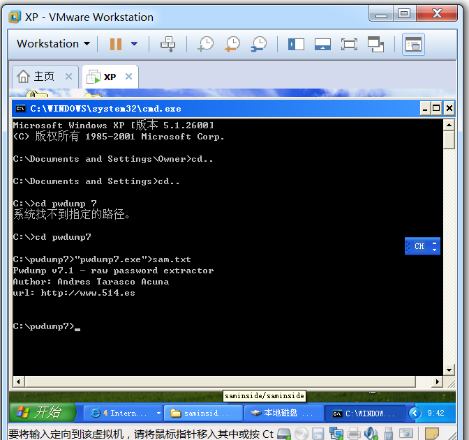469x440 pixels.
Task: Expand the Internet Explorer taskbar group
Action: (x=123, y=413)
